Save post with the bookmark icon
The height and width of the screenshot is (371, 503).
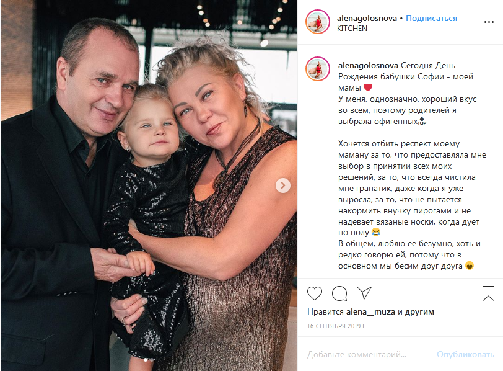click(488, 293)
